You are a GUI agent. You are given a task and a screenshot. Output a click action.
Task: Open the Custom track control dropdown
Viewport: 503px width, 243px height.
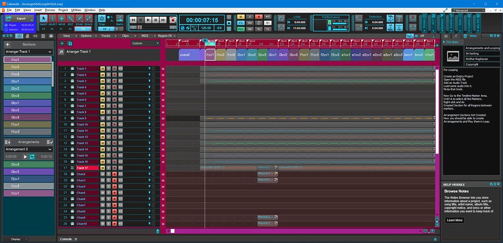[x=145, y=43]
